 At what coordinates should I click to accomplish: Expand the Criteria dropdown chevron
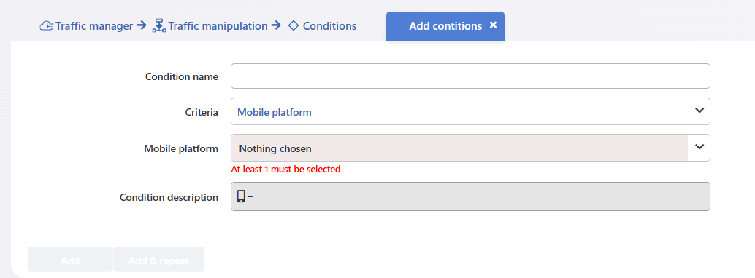coord(700,111)
